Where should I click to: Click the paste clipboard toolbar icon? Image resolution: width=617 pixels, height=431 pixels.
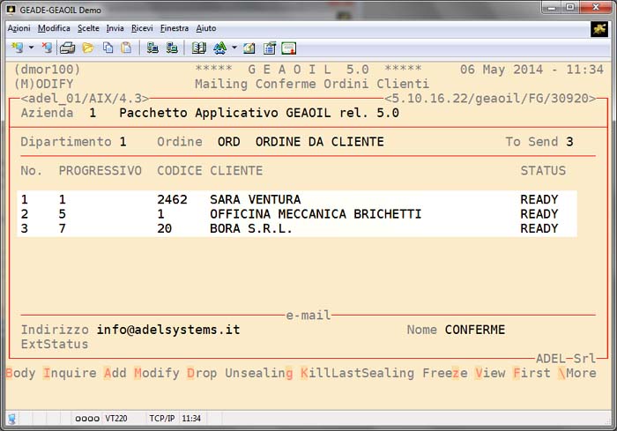tap(126, 48)
